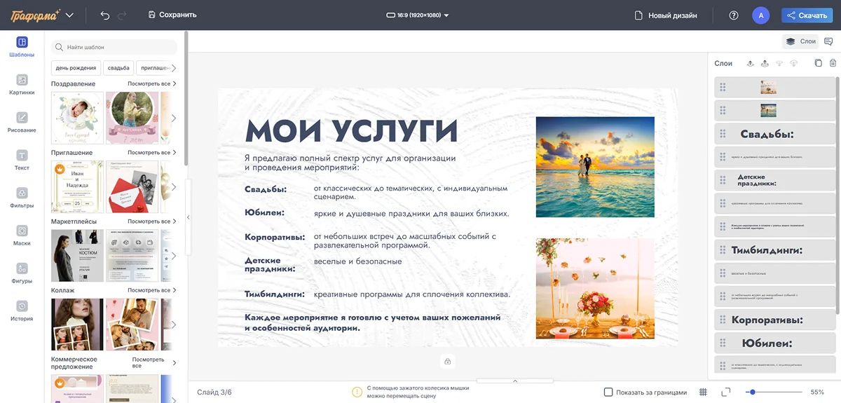
Task: Open the comments icon next to Слои
Action: coord(828,41)
